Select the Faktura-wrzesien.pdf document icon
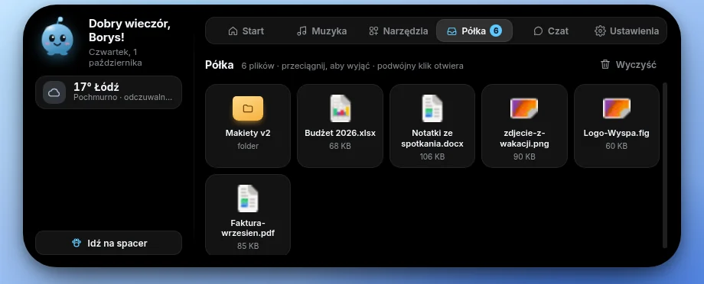 pyautogui.click(x=248, y=198)
